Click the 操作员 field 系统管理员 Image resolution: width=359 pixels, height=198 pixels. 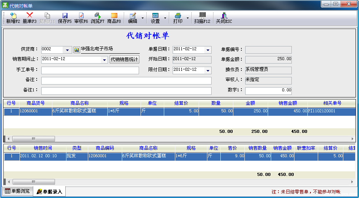(x=268, y=70)
